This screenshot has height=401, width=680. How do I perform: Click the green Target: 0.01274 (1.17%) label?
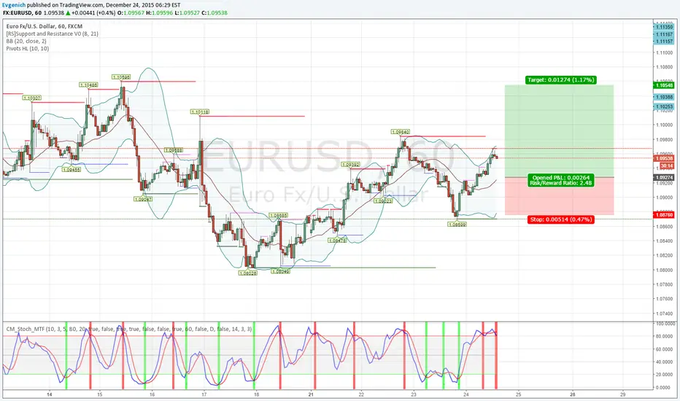[561, 79]
